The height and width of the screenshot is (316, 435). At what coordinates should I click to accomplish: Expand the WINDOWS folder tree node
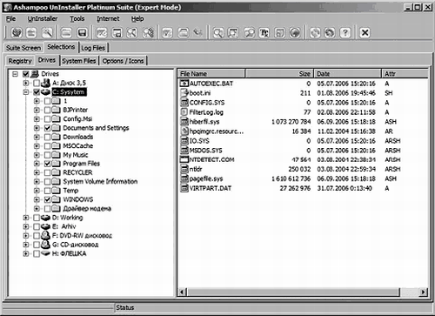point(37,199)
